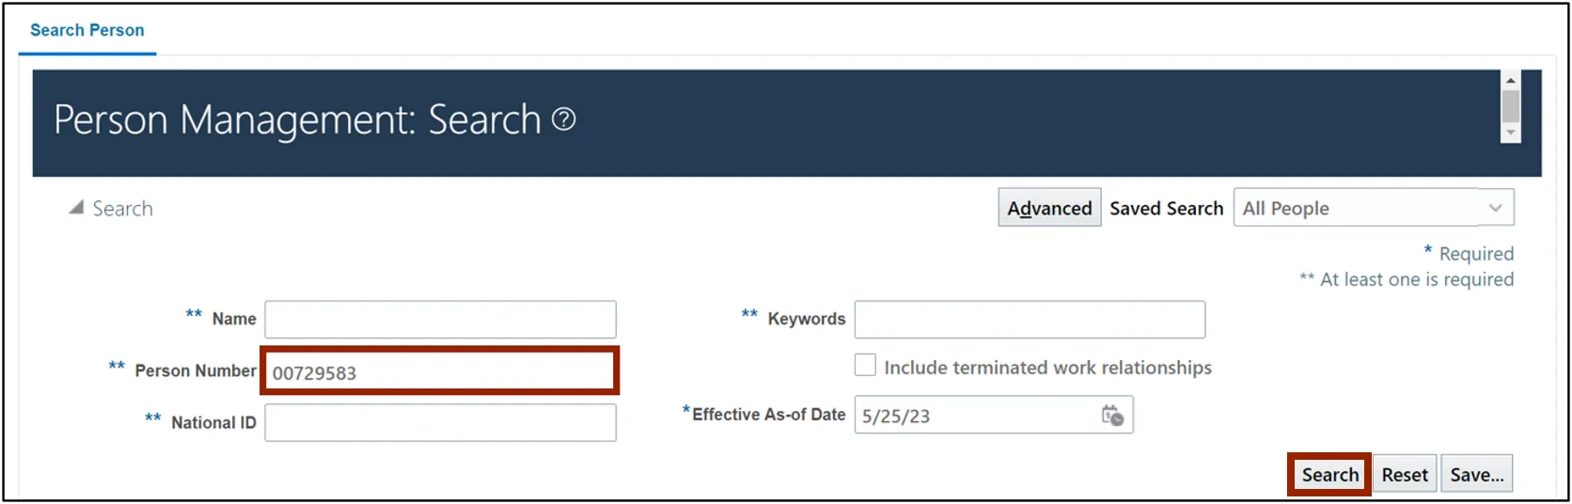1572x504 pixels.
Task: Click the Person Management: Search heading
Action: [297, 120]
